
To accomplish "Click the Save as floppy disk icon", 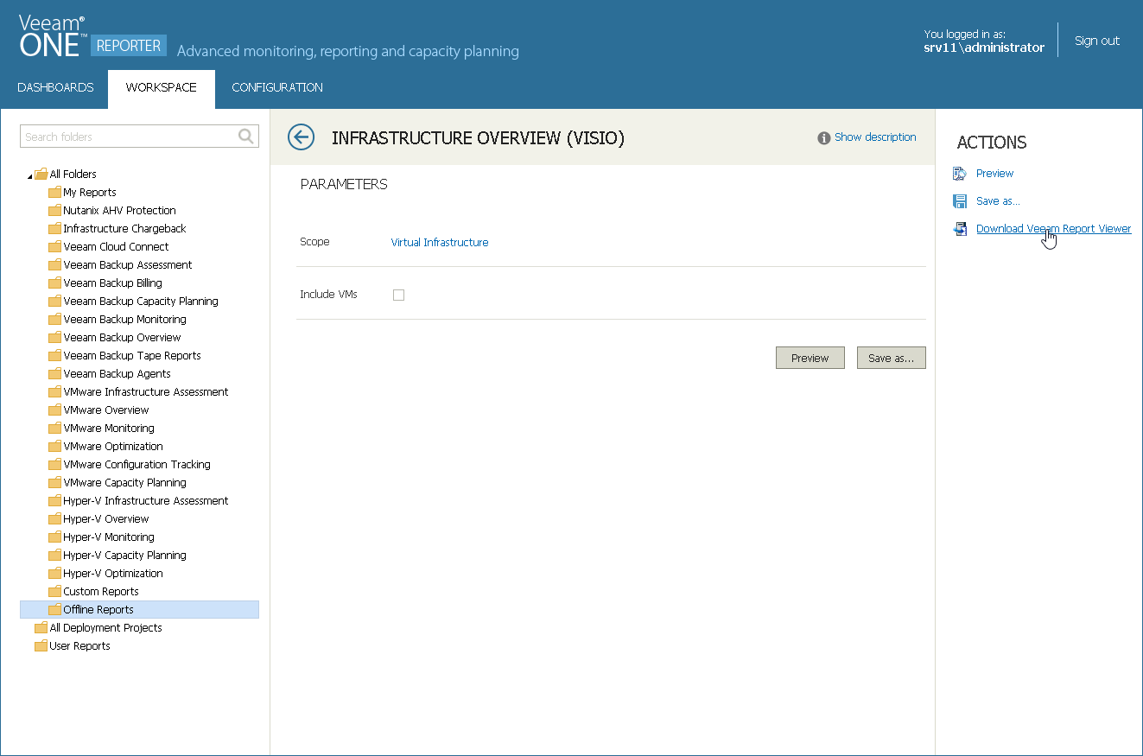I will click(x=960, y=201).
